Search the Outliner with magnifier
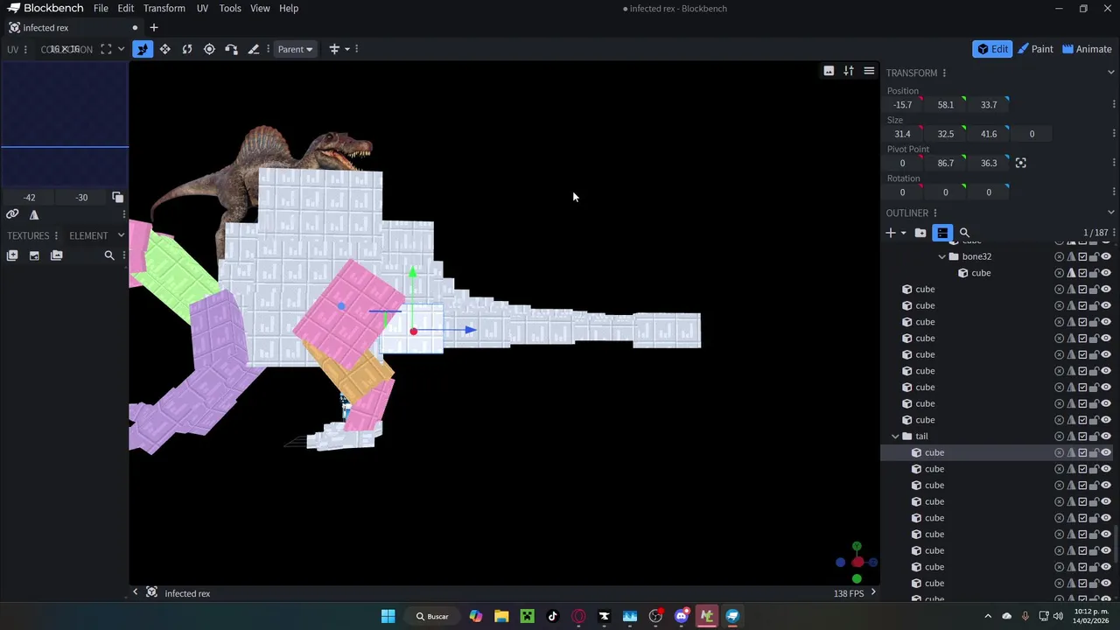Viewport: 1120px width, 630px height. (x=964, y=233)
